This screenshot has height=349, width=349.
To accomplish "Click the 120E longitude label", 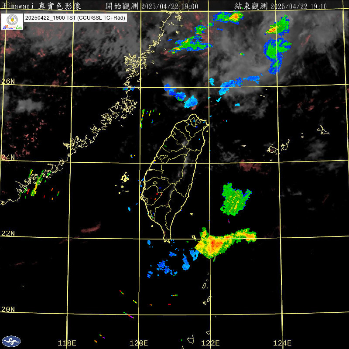I will [139, 343].
